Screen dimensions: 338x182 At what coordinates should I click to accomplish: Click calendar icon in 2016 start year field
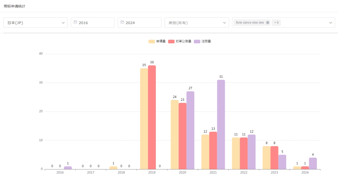pyautogui.click(x=75, y=22)
